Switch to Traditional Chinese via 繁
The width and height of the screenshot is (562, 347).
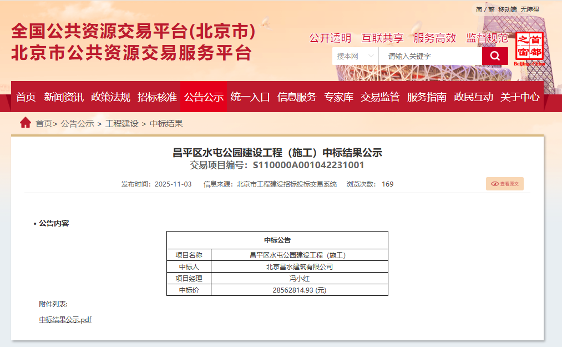[x=491, y=9]
